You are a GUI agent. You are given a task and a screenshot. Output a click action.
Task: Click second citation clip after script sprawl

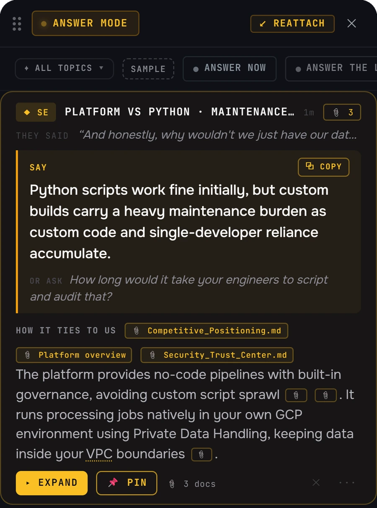click(325, 395)
